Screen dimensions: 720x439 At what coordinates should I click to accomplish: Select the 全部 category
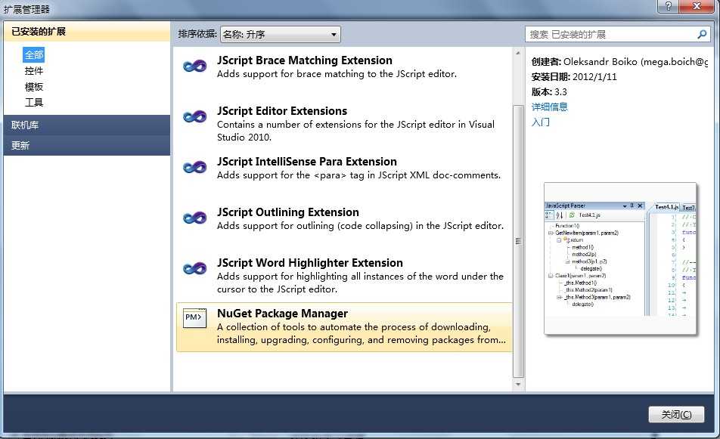point(34,55)
